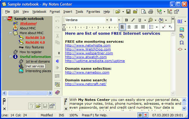Click the Add note tree icon
The image size is (189, 119).
pyautogui.click(x=159, y=12)
